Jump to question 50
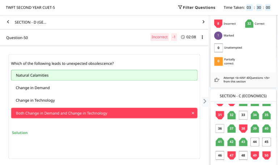This screenshot has width=278, height=165. (x=266, y=156)
